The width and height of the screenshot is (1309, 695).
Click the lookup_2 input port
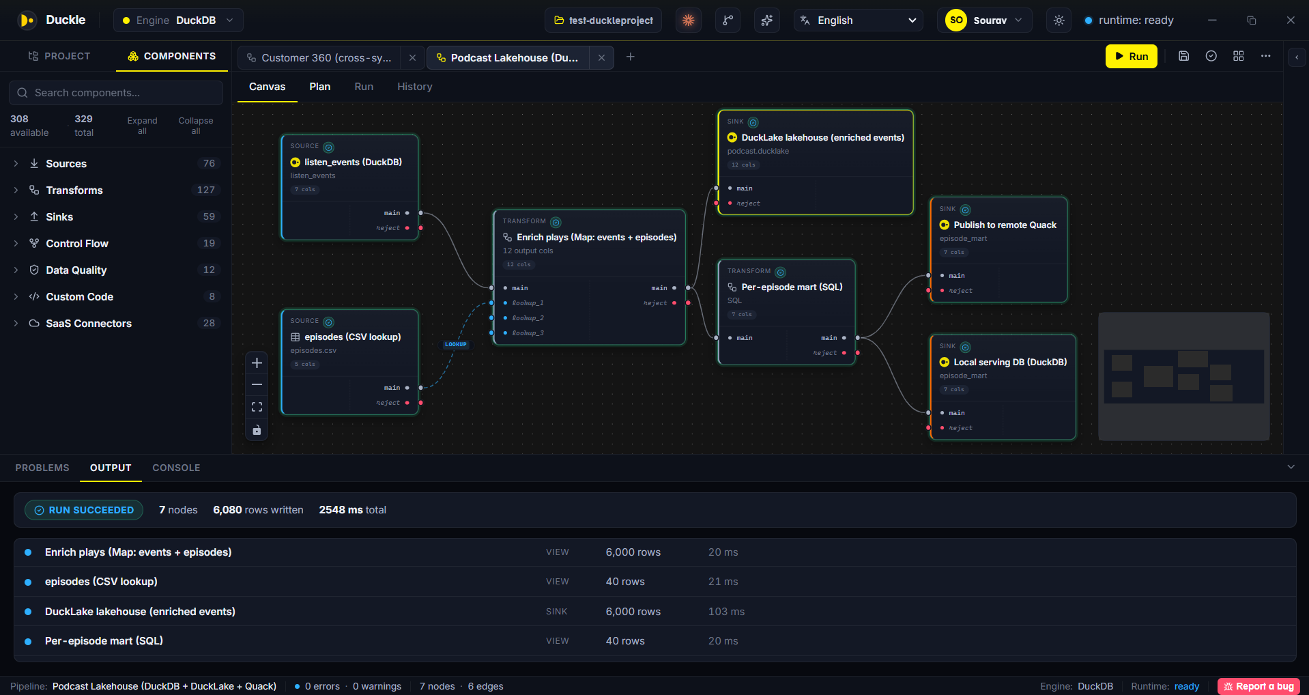coord(491,318)
